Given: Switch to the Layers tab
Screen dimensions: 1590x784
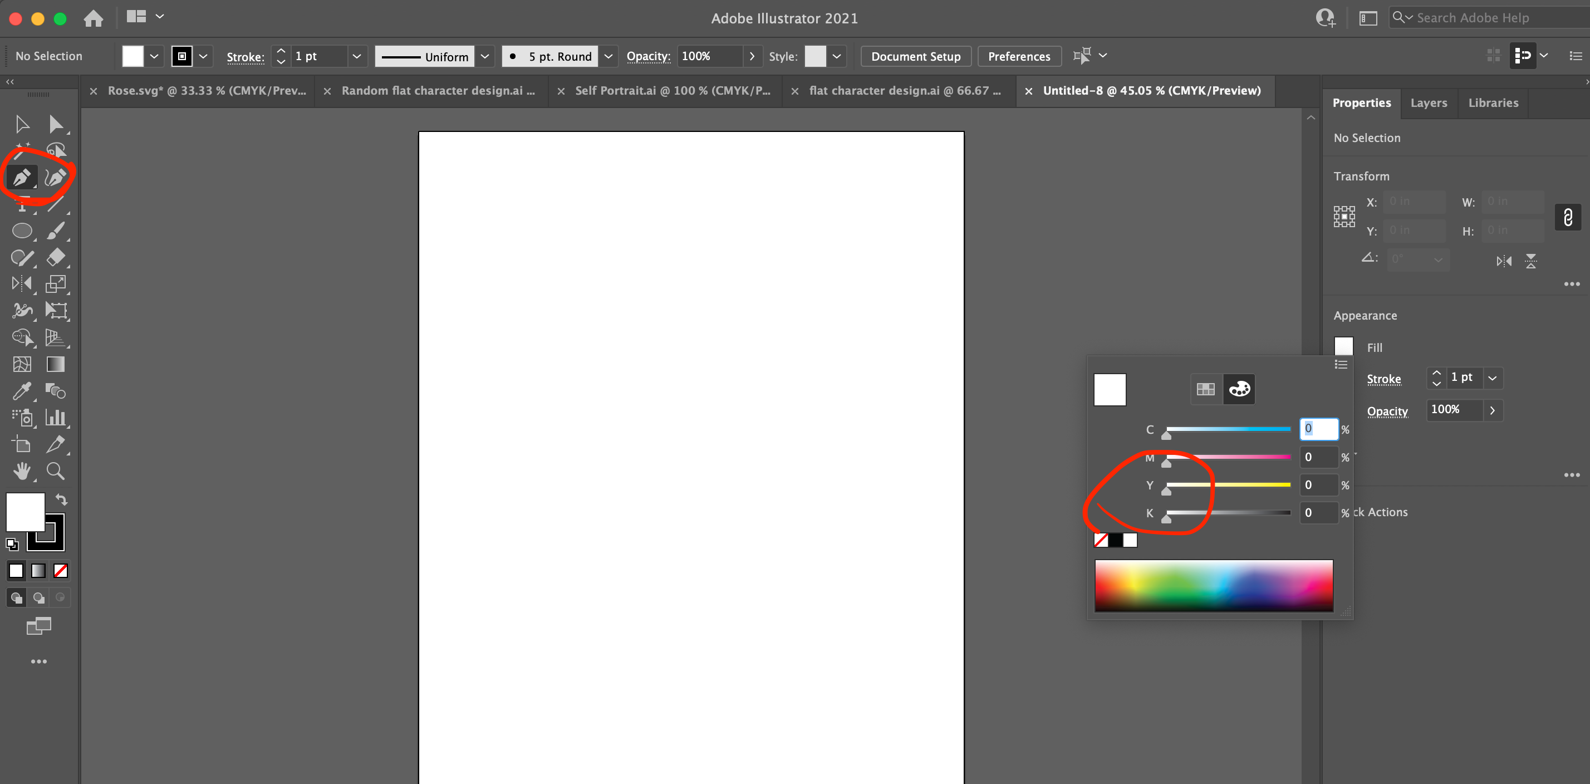Looking at the screenshot, I should click(1429, 103).
